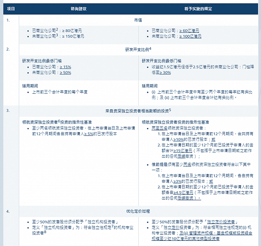
Task: Click the underlined ≥ 100亿港元 value
Action: click(x=190, y=36)
